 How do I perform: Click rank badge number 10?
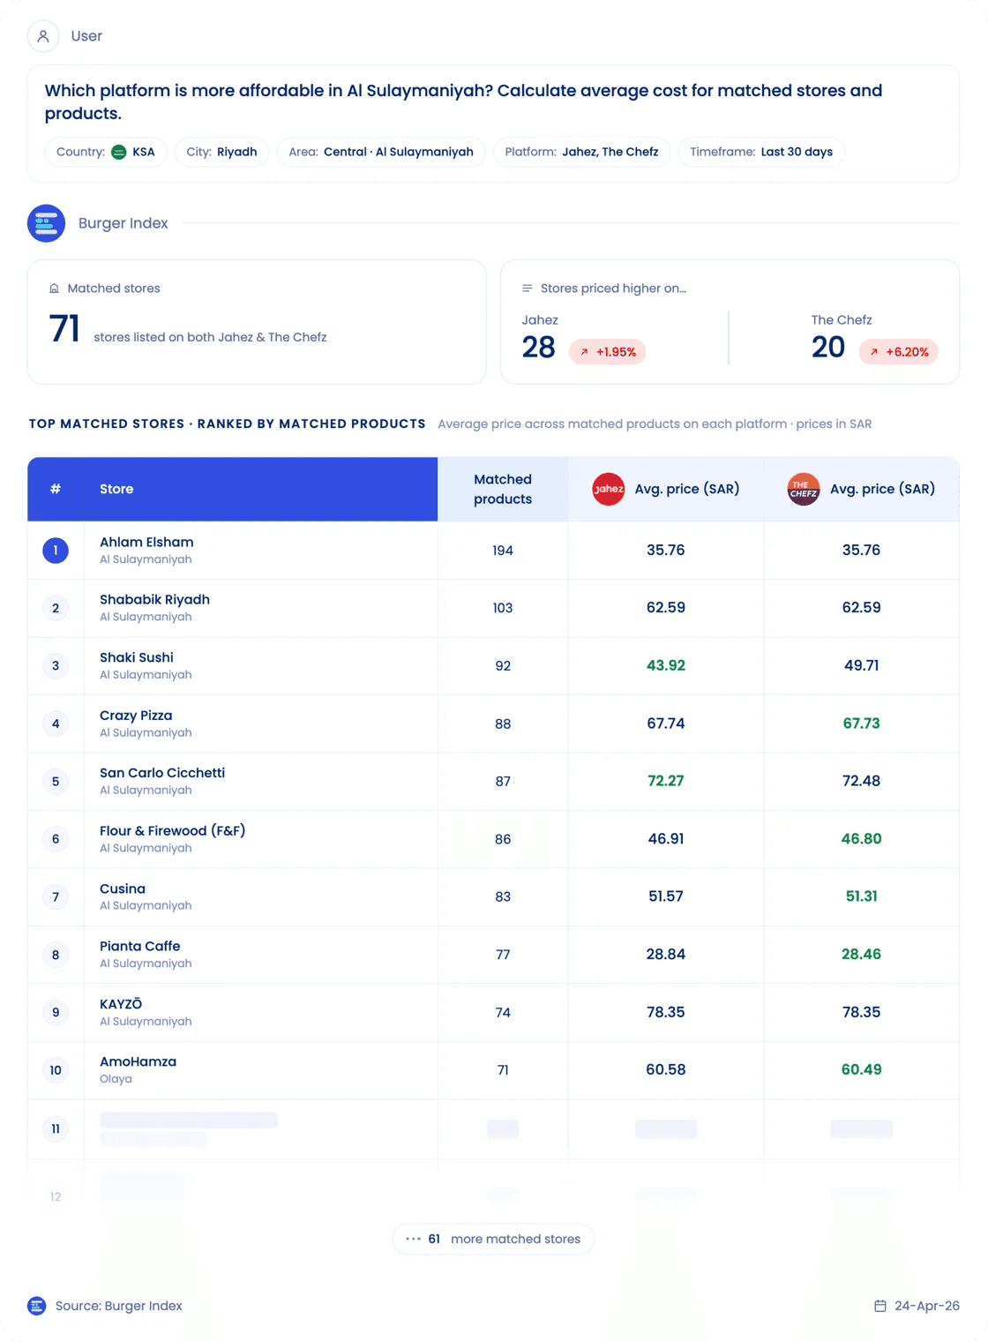[x=56, y=1070]
